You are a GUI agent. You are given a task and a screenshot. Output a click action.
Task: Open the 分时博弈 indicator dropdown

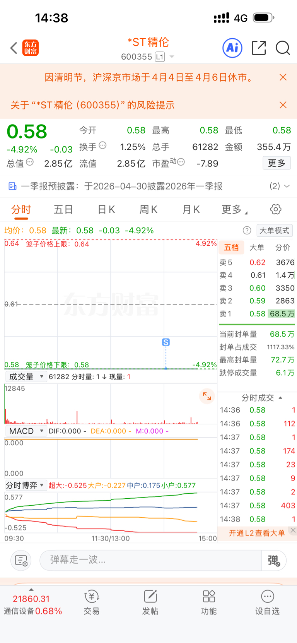point(26,485)
